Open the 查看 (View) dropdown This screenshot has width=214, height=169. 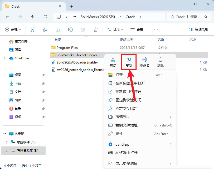(138, 30)
